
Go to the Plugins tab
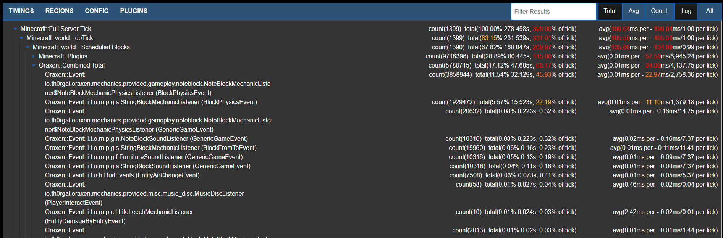coord(134,11)
